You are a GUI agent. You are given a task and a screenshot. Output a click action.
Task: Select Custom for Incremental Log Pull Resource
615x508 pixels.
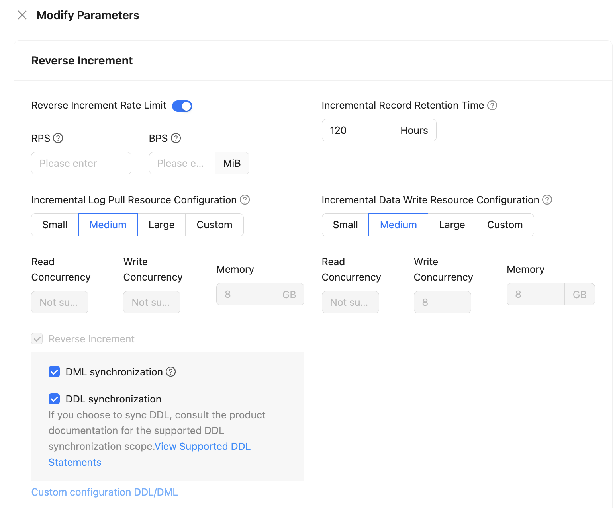coord(214,225)
